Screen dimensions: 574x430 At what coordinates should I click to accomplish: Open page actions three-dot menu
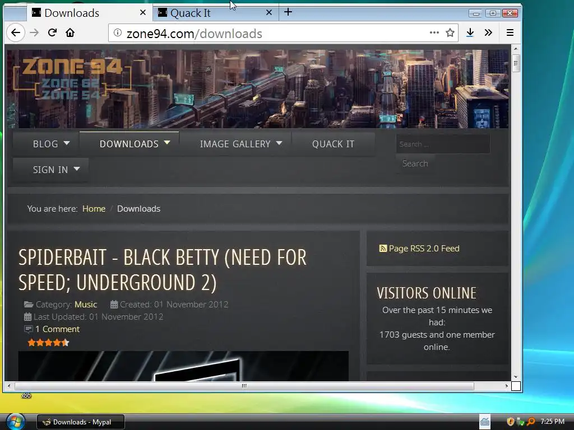[x=434, y=33]
